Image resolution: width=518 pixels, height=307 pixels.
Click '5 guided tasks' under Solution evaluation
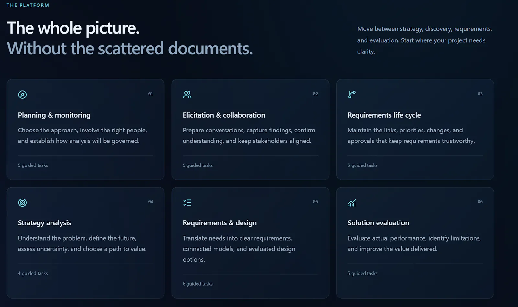(x=362, y=273)
